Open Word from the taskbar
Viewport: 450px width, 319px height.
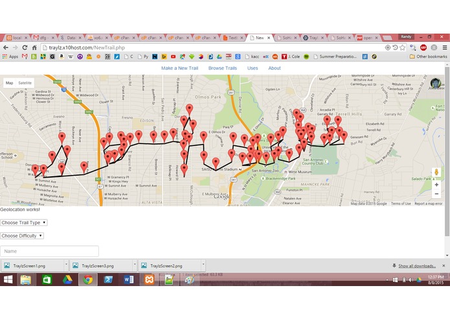pyautogui.click(x=129, y=280)
